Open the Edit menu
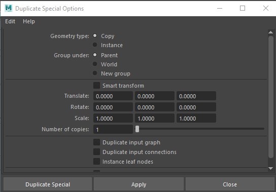 [10, 21]
